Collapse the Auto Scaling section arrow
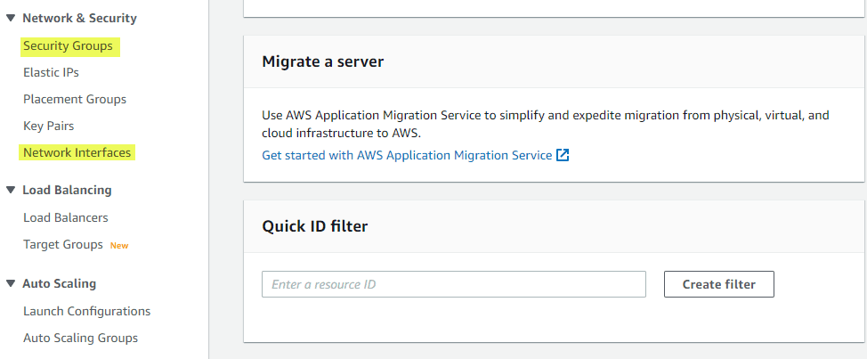 [x=11, y=284]
